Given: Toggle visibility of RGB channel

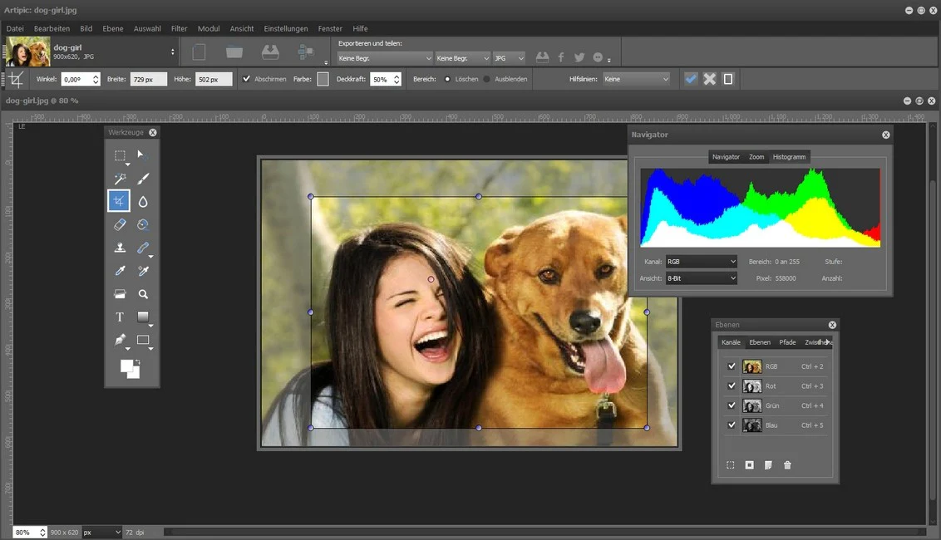Looking at the screenshot, I should (732, 366).
